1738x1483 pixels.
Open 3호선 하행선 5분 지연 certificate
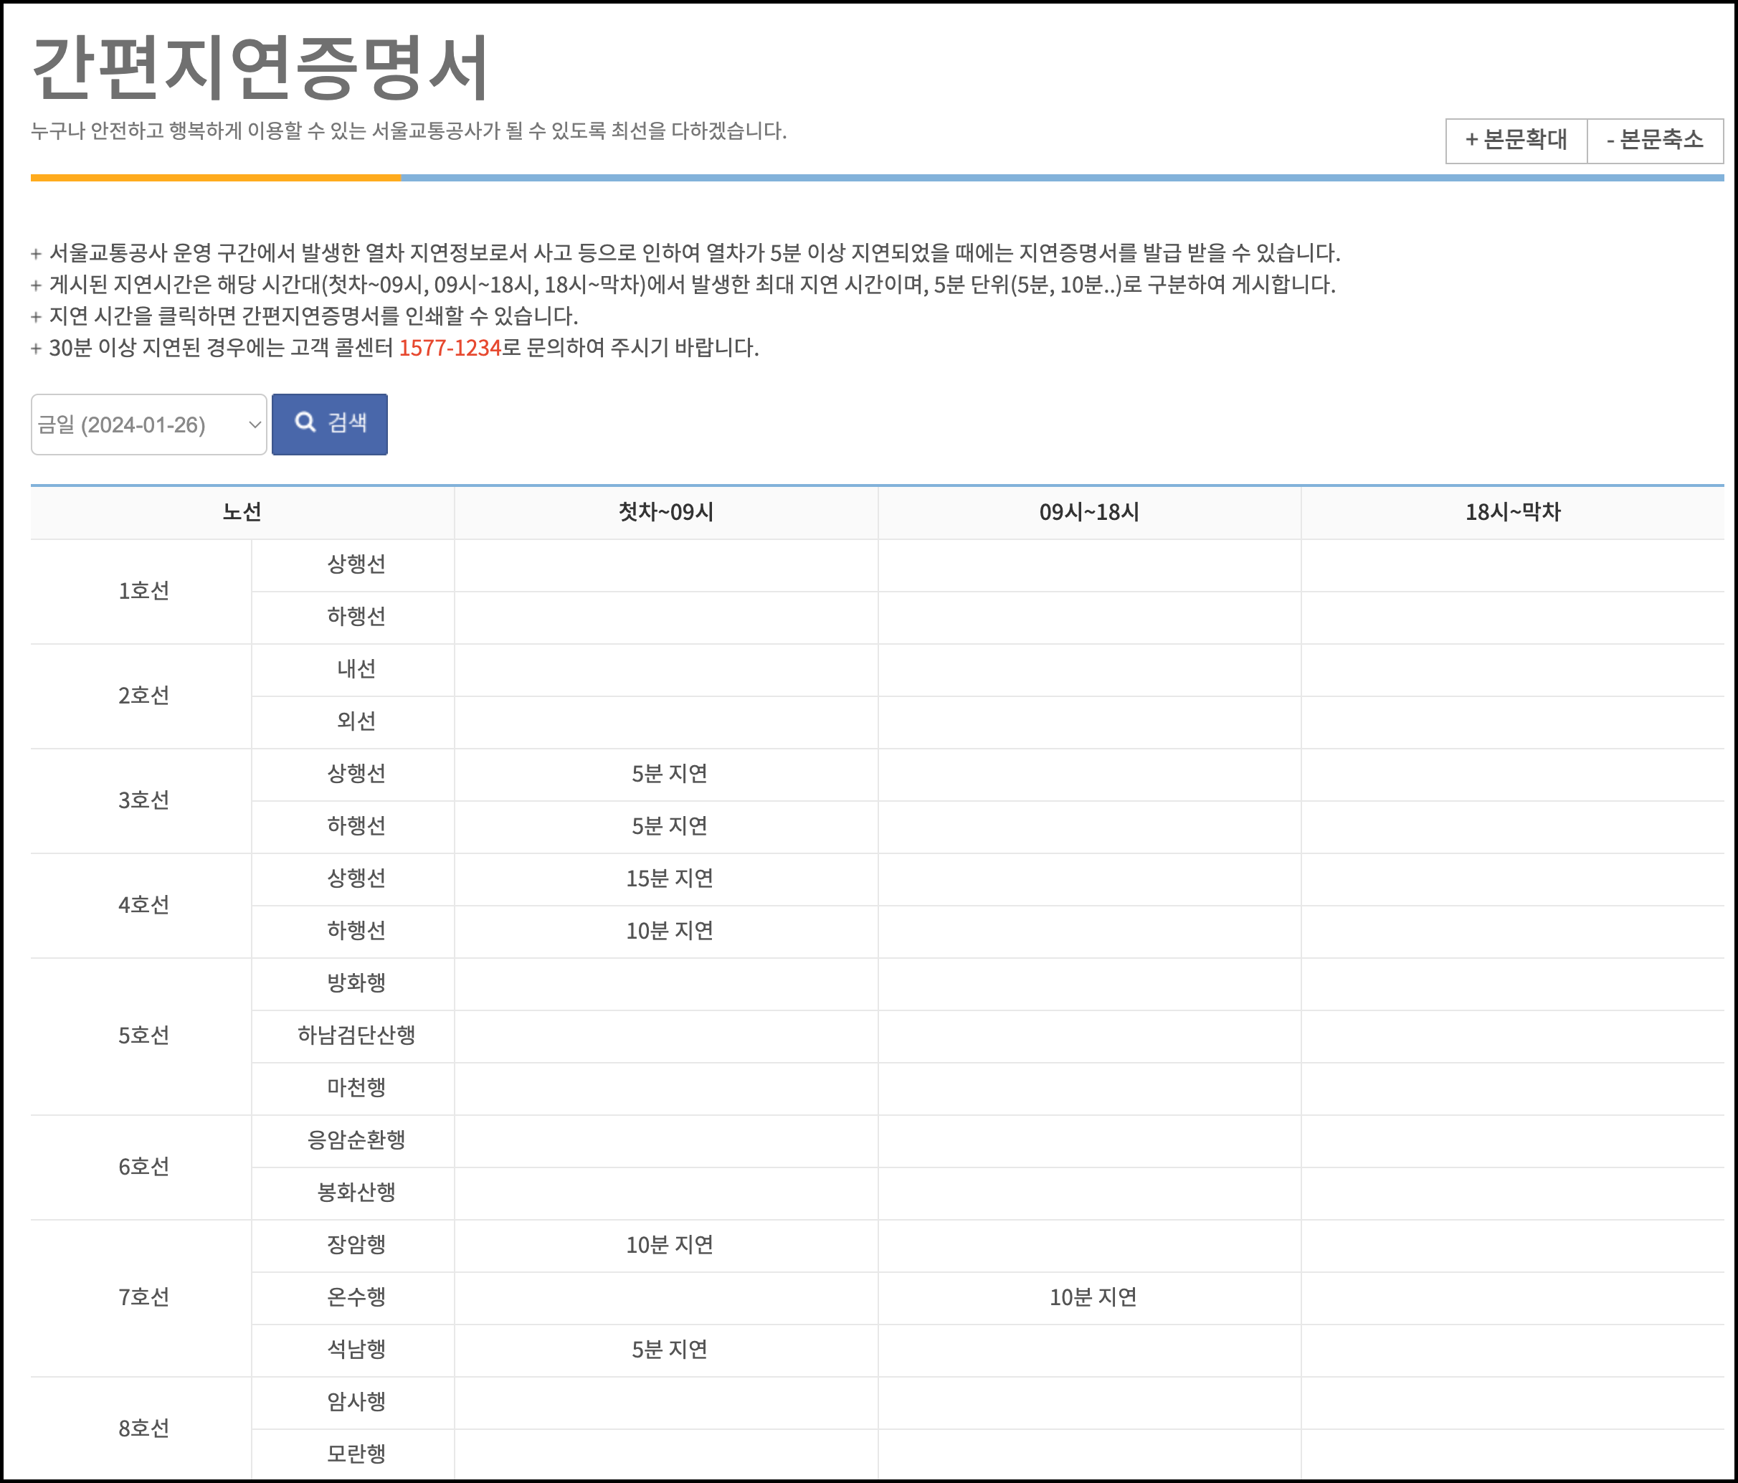(668, 826)
